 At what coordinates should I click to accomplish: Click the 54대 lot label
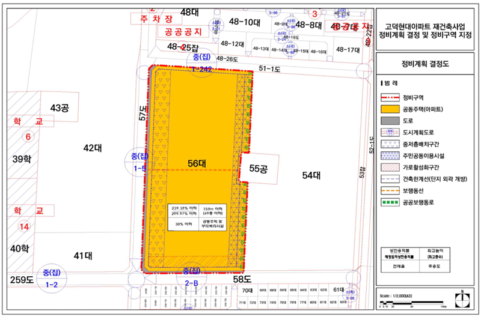[x=311, y=175]
